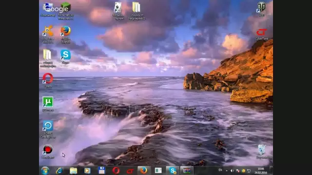Select the Bandicam desktop shortcut
The image size is (312, 175).
tap(48, 151)
